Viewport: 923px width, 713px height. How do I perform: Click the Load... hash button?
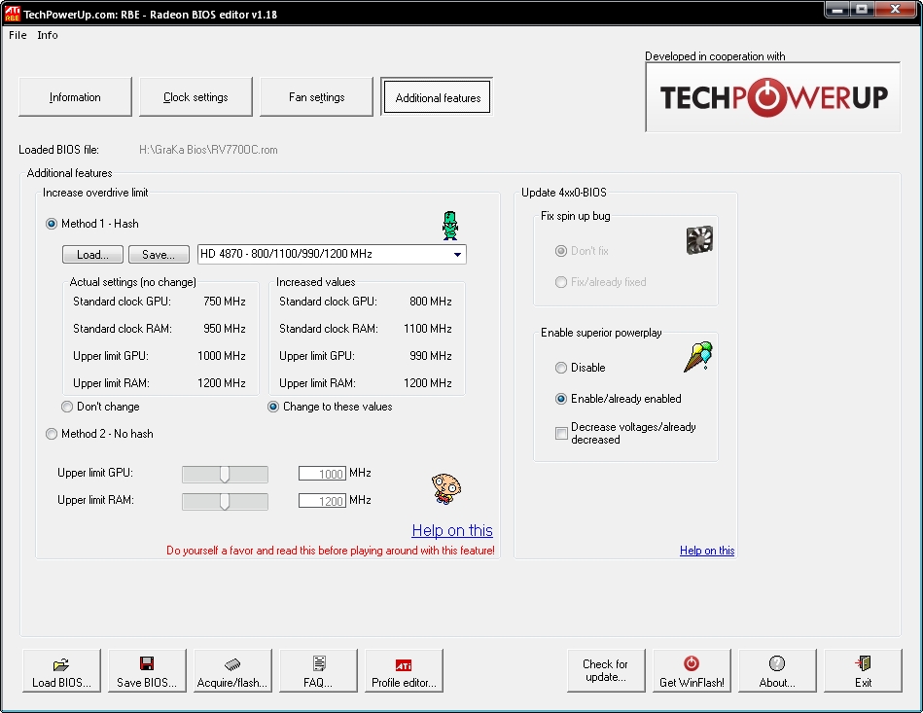tap(93, 254)
